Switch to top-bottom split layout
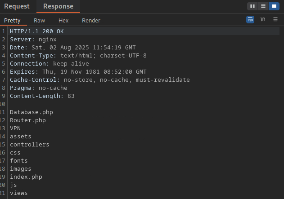The height and width of the screenshot is (199, 284). pos(263,6)
